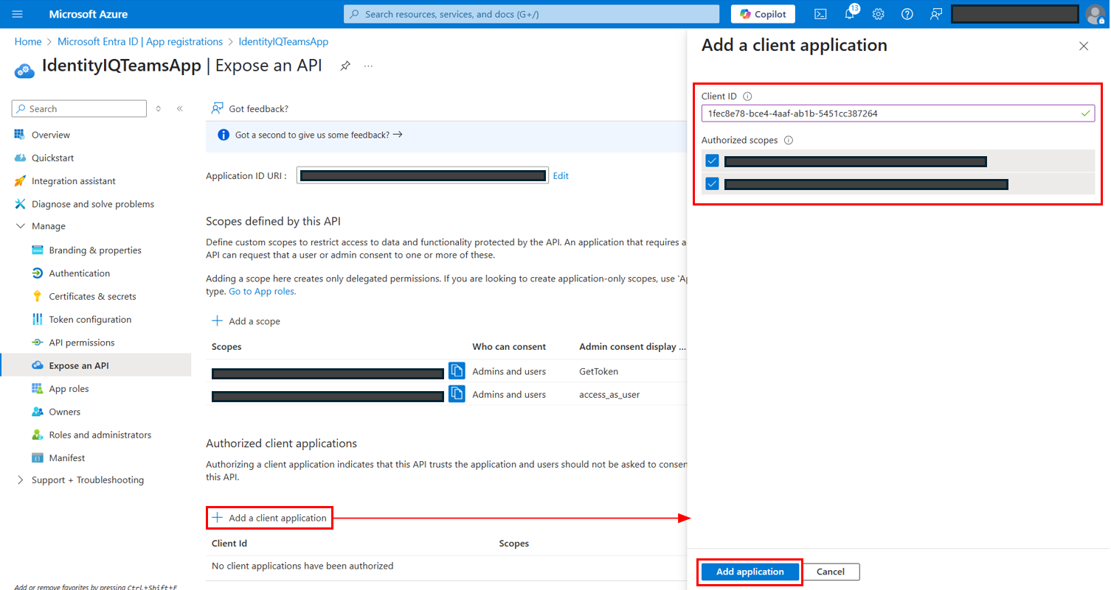The image size is (1111, 590).
Task: Go to Certificates & secrets page
Action: point(92,296)
